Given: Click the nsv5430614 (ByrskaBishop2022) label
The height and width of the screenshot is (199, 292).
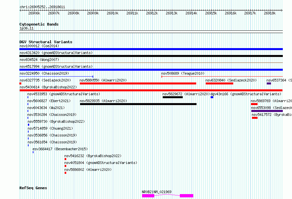Looking at the screenshot, I should [48, 87].
